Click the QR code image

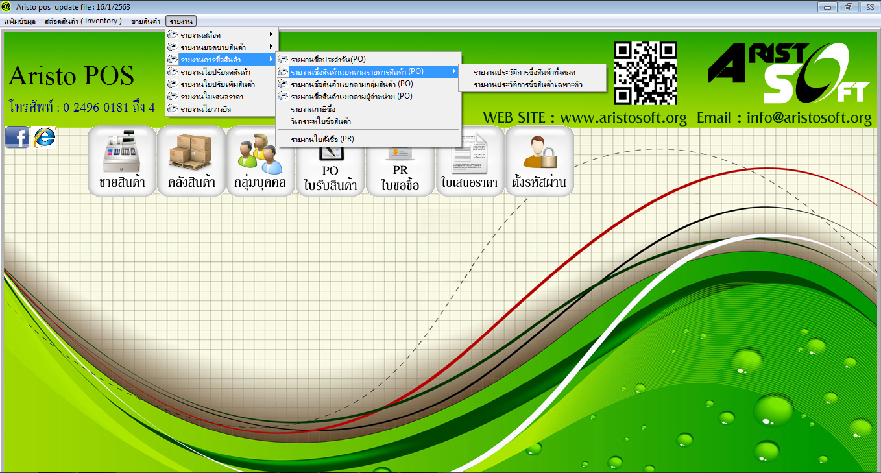click(645, 73)
